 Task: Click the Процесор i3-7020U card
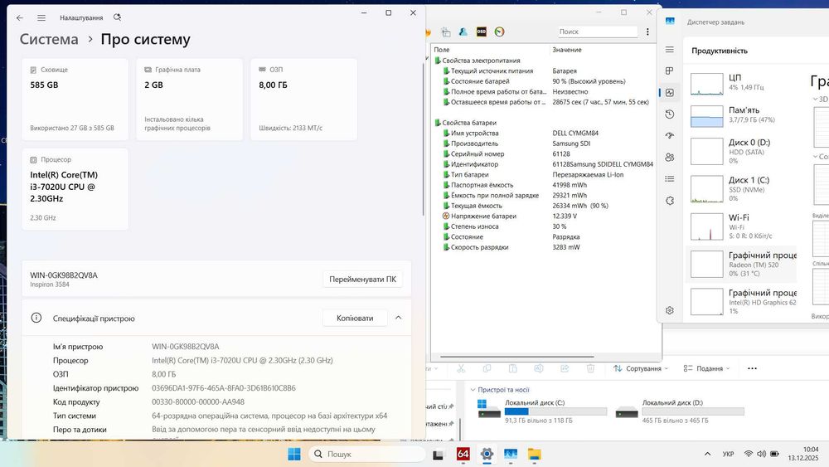[75, 189]
